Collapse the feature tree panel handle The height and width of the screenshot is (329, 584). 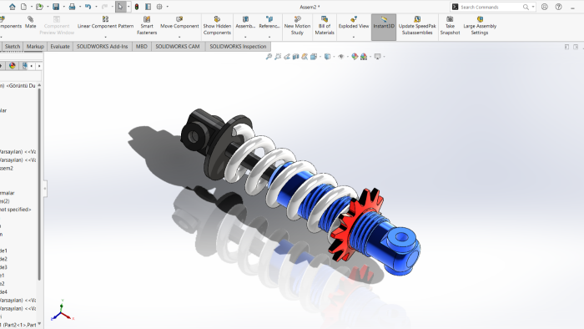click(x=45, y=188)
